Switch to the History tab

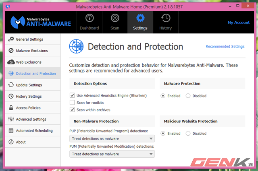166,23
